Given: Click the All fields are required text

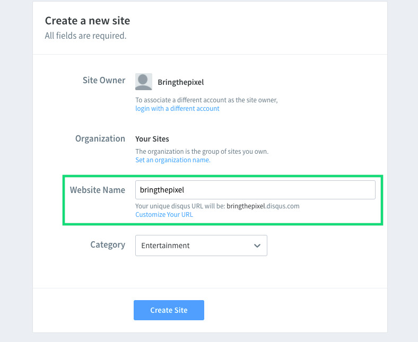Looking at the screenshot, I should point(85,36).
